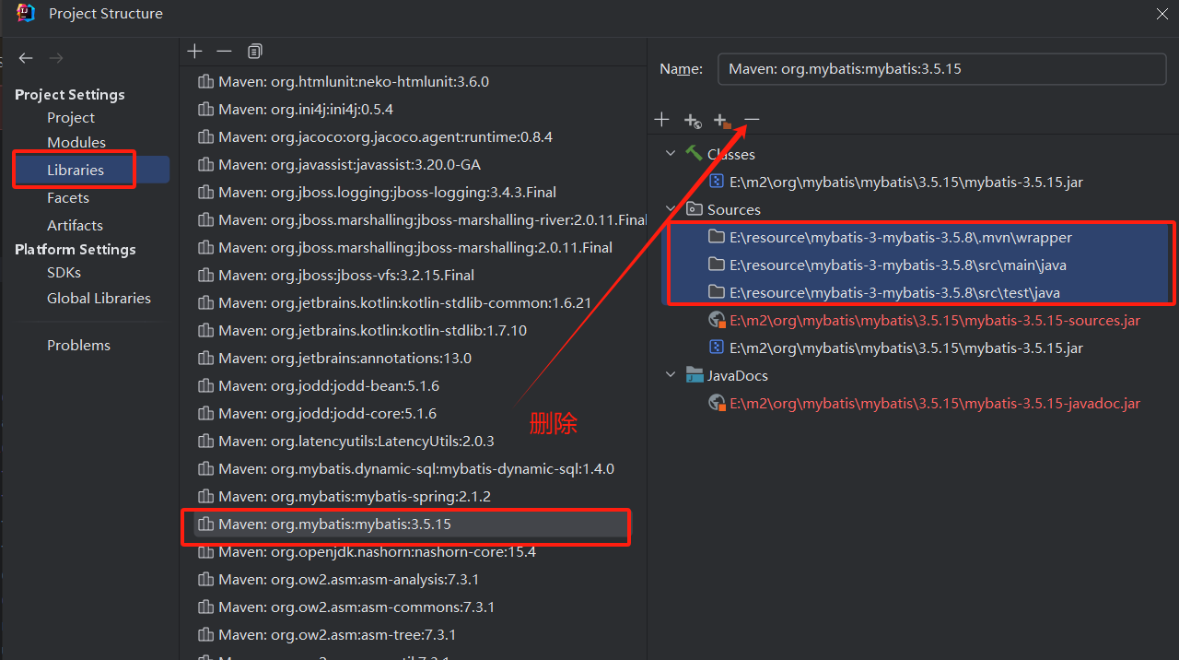Add excluded root with red plus icon
Viewport: 1179px width, 660px height.
point(722,120)
